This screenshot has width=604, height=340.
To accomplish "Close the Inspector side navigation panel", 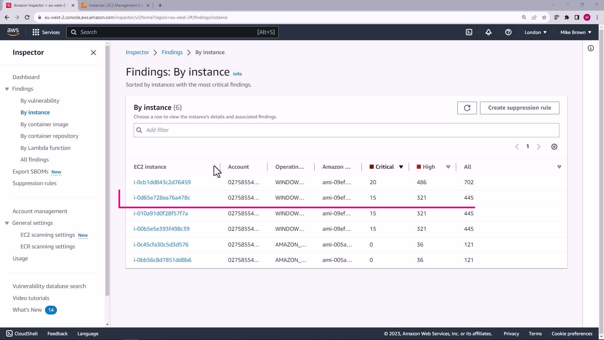I will pos(93,53).
